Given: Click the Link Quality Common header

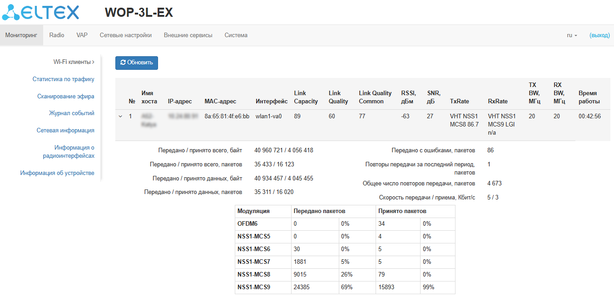Looking at the screenshot, I should [x=375, y=97].
